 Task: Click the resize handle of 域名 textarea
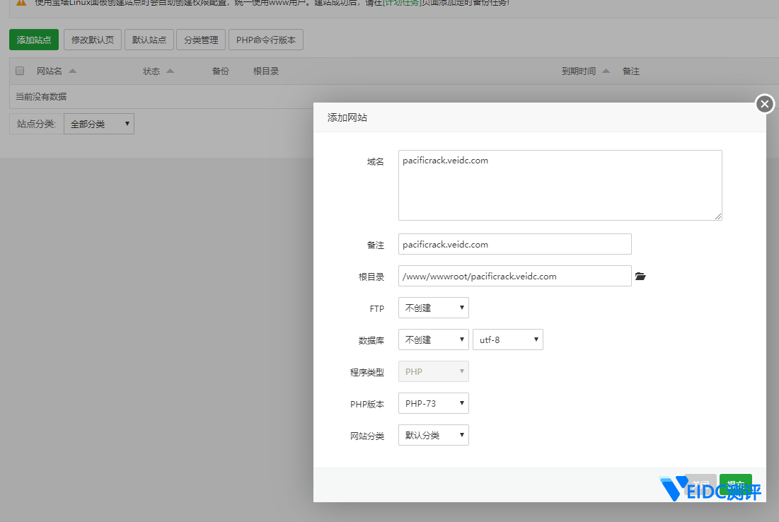click(718, 216)
